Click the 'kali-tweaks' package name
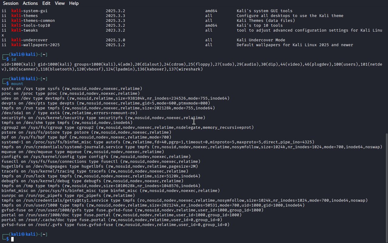The width and height of the screenshot is (388, 243). tap(25, 30)
